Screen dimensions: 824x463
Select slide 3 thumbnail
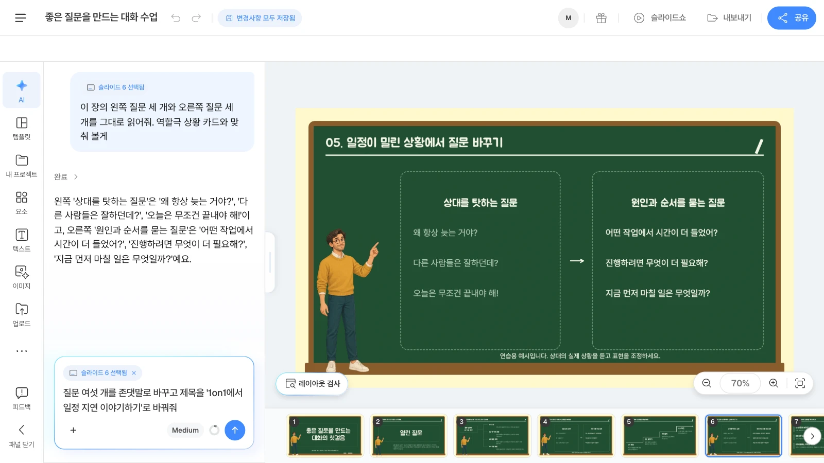(x=492, y=436)
